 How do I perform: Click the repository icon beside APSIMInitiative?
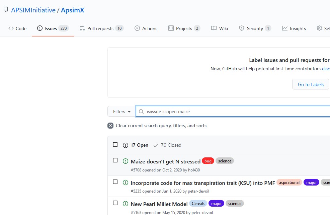[6, 9]
